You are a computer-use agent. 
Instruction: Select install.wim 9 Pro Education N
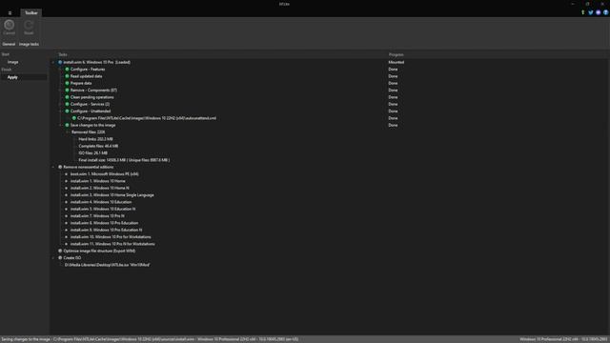coord(106,231)
